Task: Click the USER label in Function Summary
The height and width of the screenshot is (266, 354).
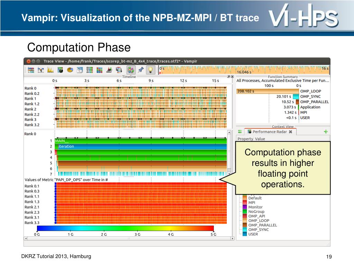Action: (x=305, y=118)
